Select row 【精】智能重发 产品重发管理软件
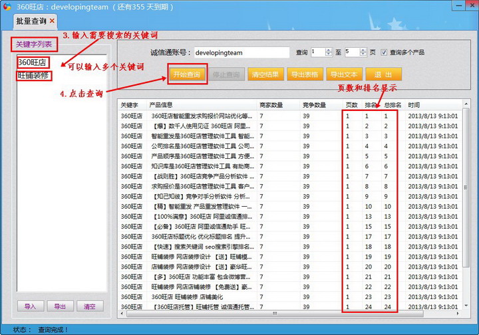 (290, 207)
